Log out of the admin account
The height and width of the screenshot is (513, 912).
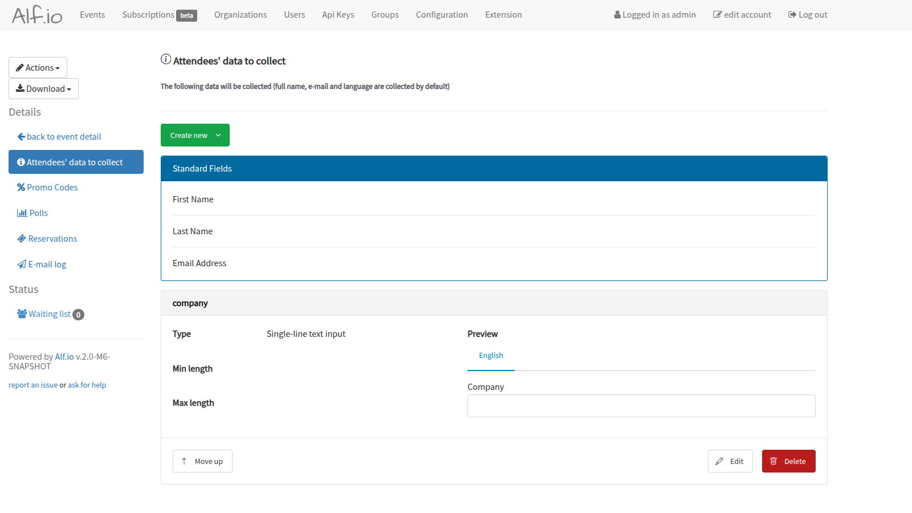tap(808, 15)
